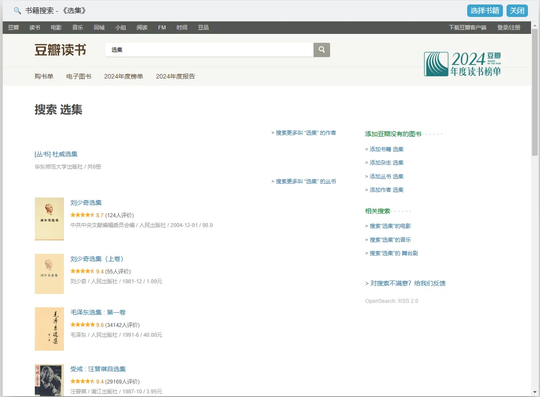The width and height of the screenshot is (540, 397).
Task: Switch to the 电子图书 tab
Action: click(79, 76)
